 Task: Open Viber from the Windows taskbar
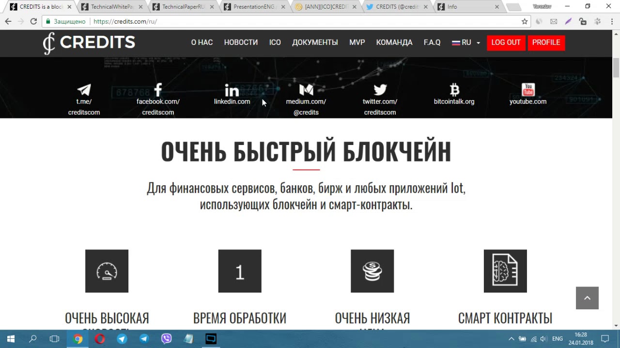click(166, 339)
